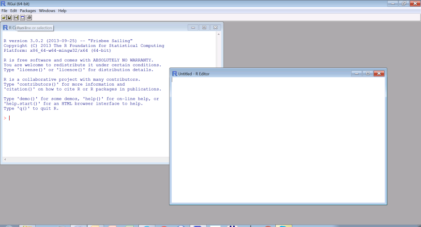Maximize the R Console window
Screen dimensions: 421x227
[204, 28]
